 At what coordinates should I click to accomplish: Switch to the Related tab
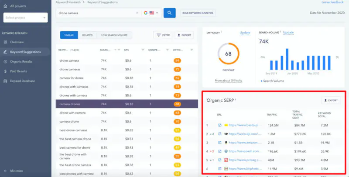point(87,35)
